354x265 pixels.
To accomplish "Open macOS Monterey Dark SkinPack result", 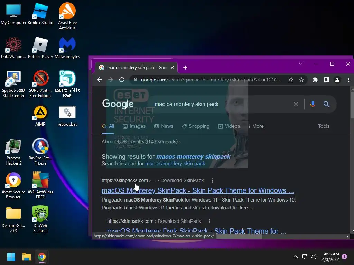I will pos(196,231).
